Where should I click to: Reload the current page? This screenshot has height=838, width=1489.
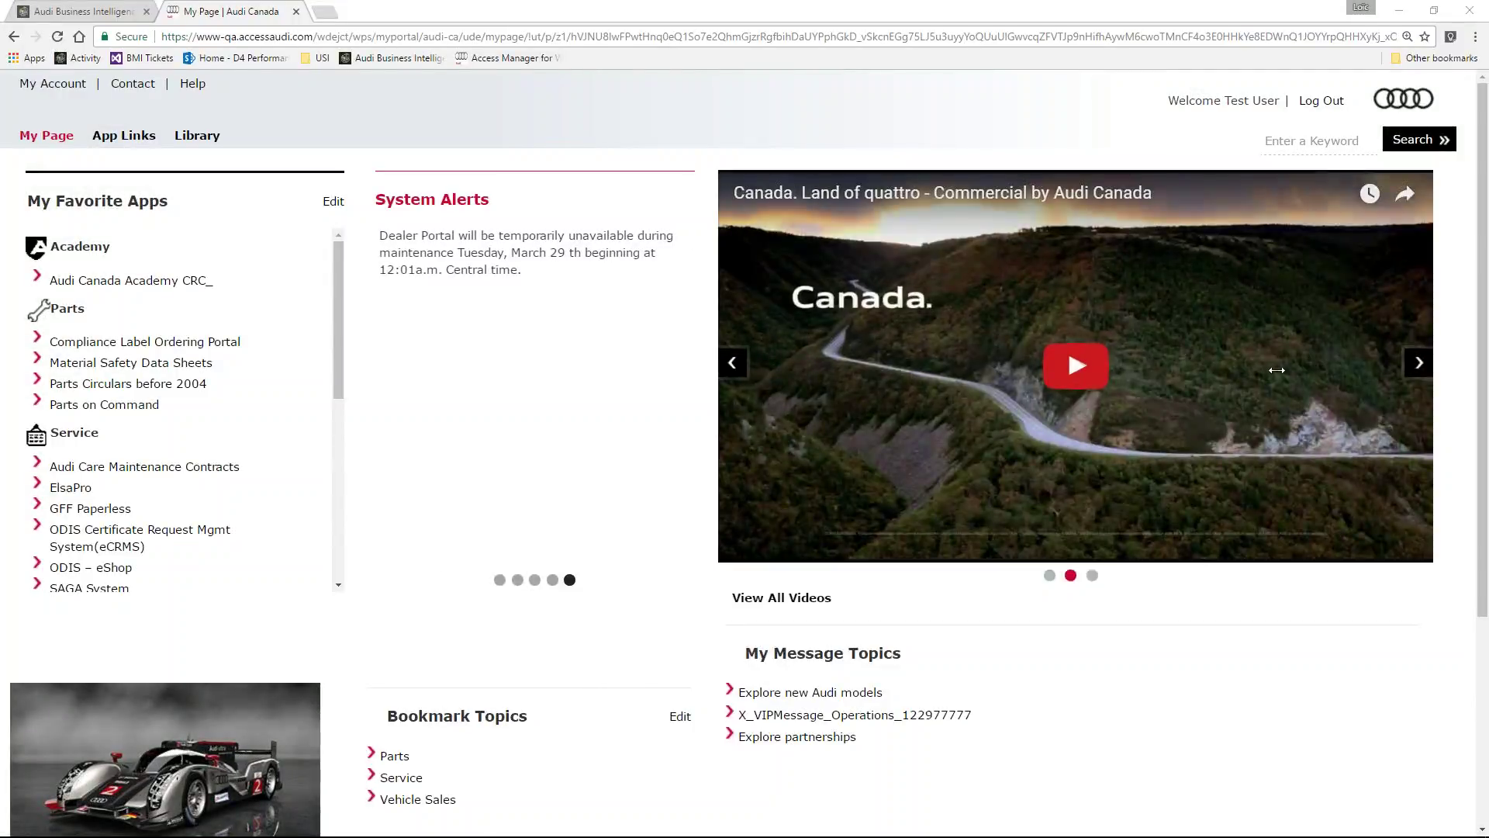[x=57, y=36]
